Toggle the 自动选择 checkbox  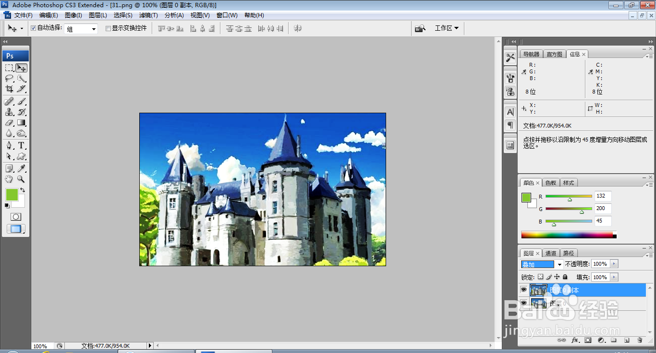pos(34,28)
